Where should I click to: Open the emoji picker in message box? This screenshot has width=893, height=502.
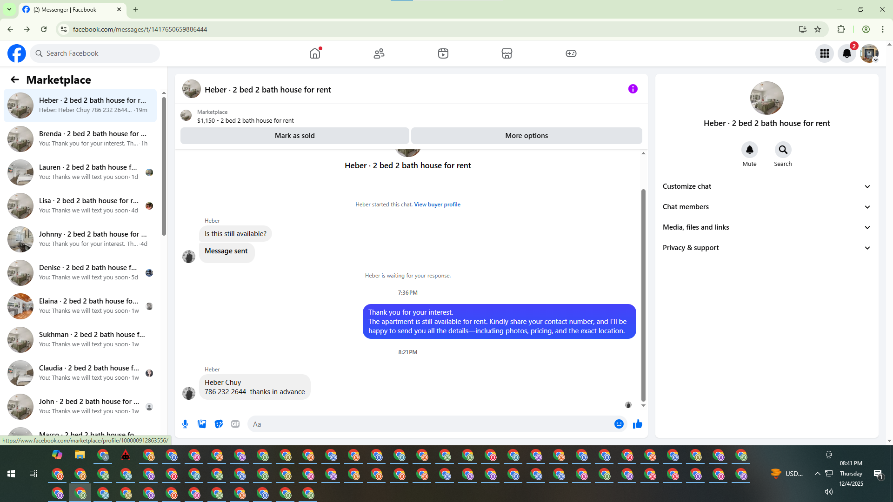coord(619,424)
